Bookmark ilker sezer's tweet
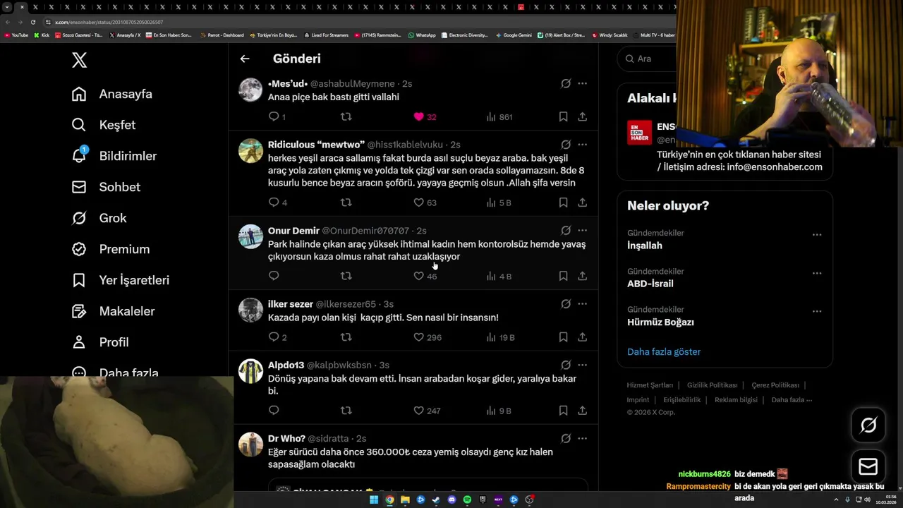The height and width of the screenshot is (508, 903). [563, 337]
